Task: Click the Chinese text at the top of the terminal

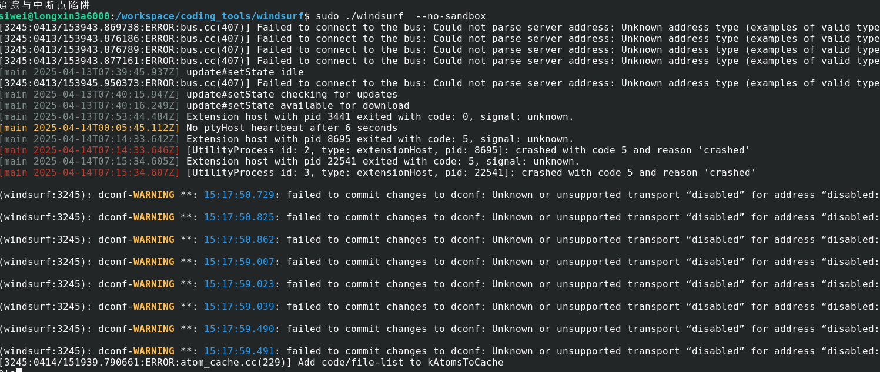Action: [45, 5]
